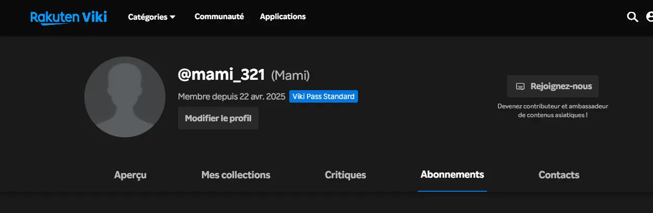Click the @mami_321 username text
653x213 pixels.
point(222,75)
